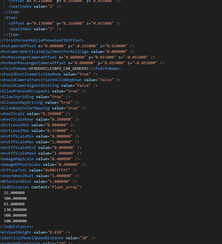Click the lodDistances opening tag
The image size is (222, 244).
pyautogui.click(x=41, y=187)
